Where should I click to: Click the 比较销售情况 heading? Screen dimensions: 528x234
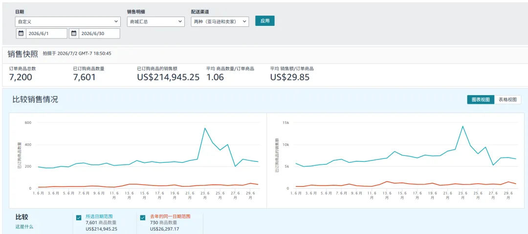coord(35,100)
